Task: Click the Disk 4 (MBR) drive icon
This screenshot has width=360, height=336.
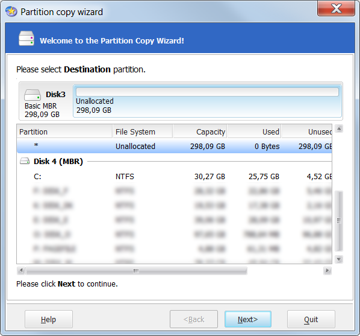Action: click(25, 161)
